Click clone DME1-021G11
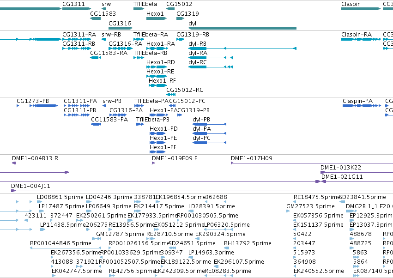 tap(342, 177)
